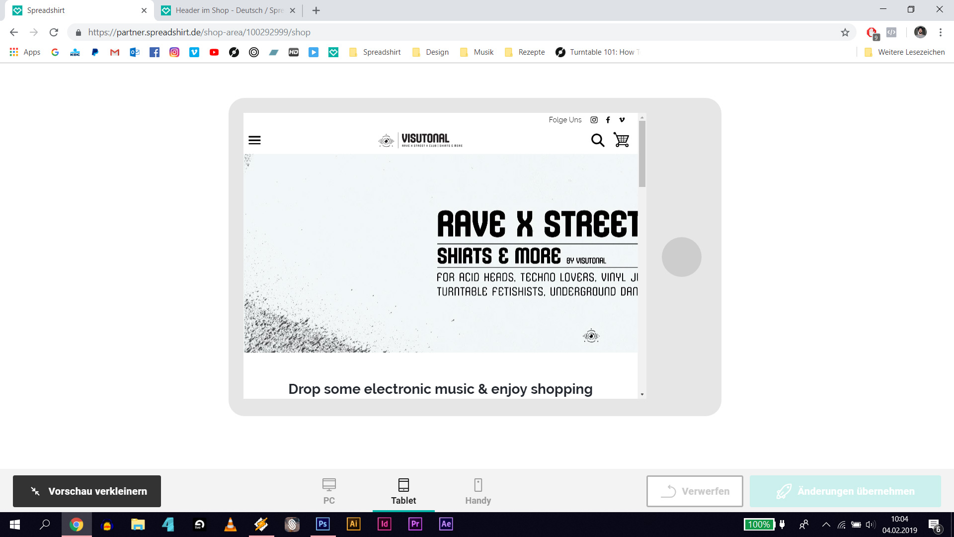Open the Spreadshirt bookmarks folder
The image size is (954, 537).
click(x=375, y=52)
